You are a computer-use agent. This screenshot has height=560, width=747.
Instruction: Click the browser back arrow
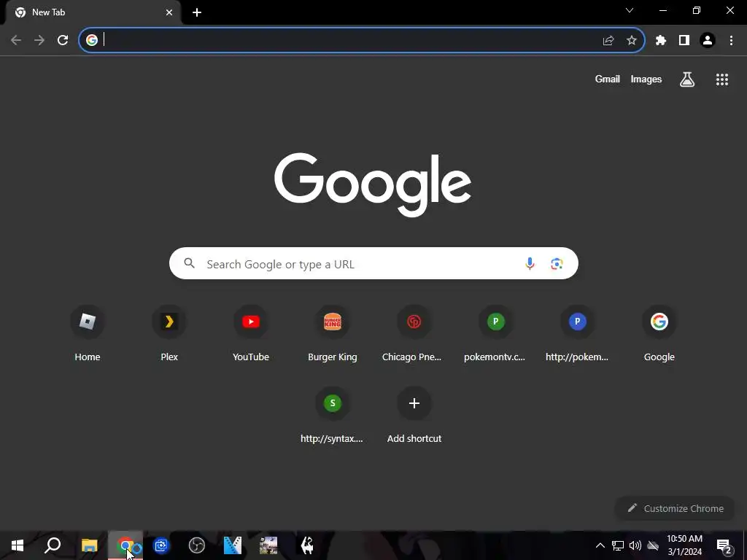(x=16, y=41)
